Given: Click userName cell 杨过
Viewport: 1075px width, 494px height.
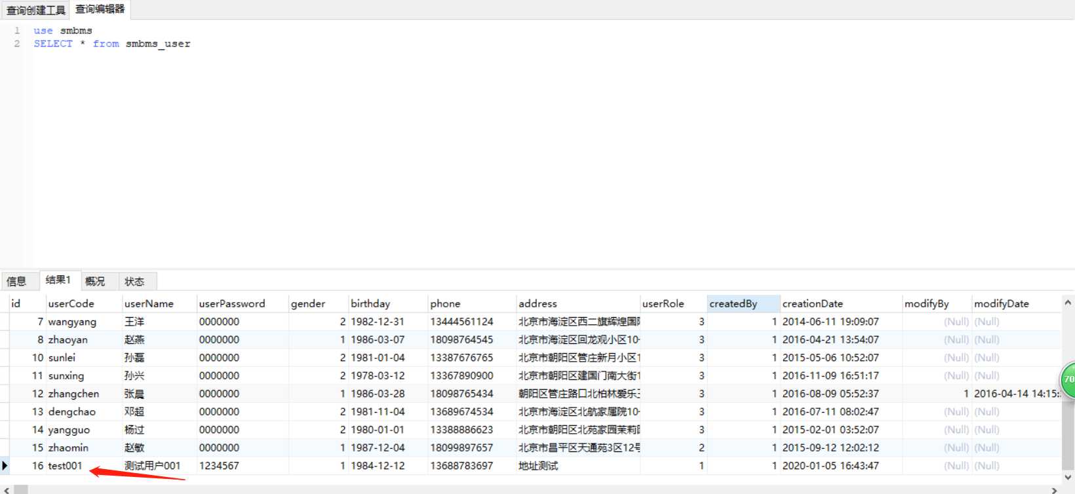Looking at the screenshot, I should (159, 430).
